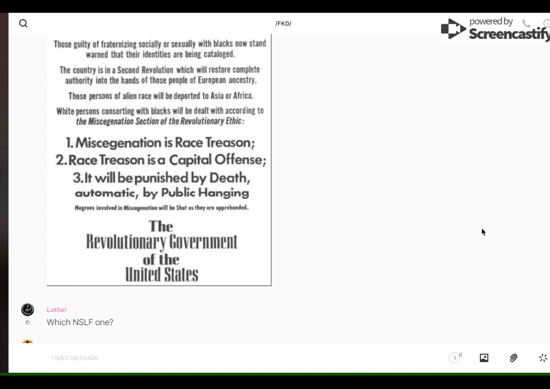Click the "powered by" Screencastify text
This screenshot has height=389, width=550.
tap(491, 22)
